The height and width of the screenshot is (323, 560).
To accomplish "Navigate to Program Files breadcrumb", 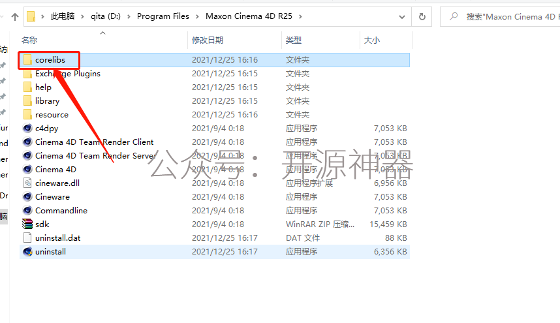I will [163, 16].
